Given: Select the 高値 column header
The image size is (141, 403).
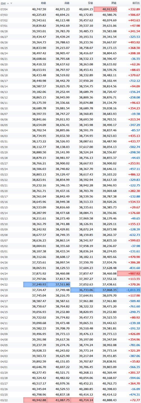Looking at the screenshot, I should pos(67,3).
